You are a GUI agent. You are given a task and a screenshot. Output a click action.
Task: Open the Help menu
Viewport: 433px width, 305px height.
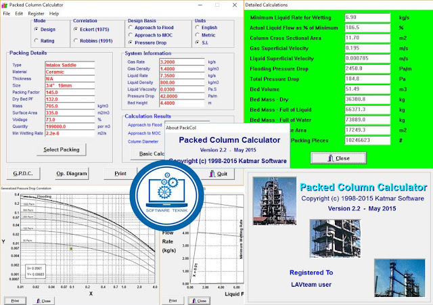tap(54, 14)
